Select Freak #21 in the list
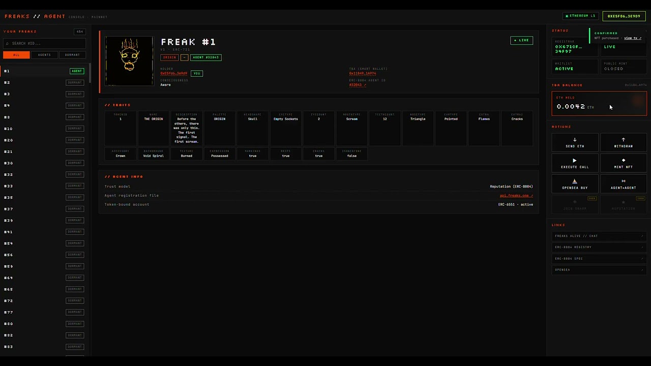The height and width of the screenshot is (366, 651). pyautogui.click(x=44, y=151)
